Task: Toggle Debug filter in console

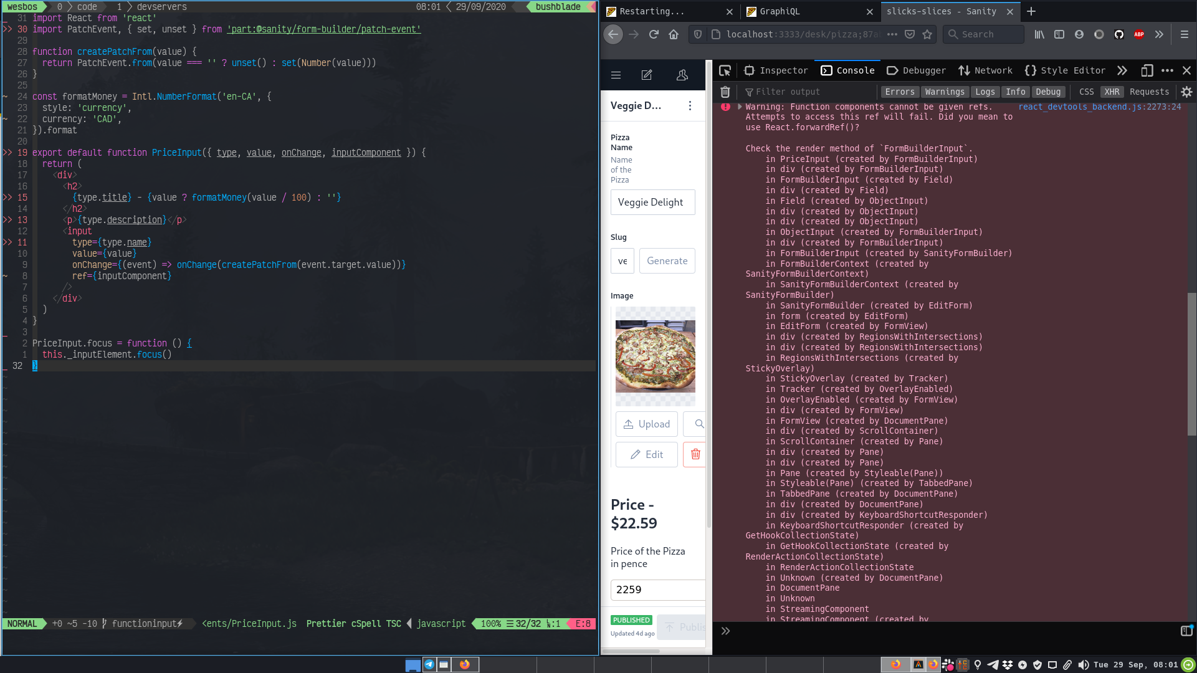Action: 1048,92
